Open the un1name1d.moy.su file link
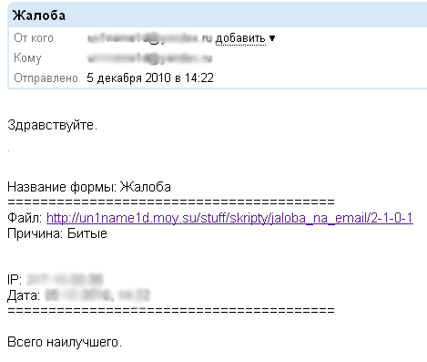This screenshot has height=362, width=427. point(229,218)
